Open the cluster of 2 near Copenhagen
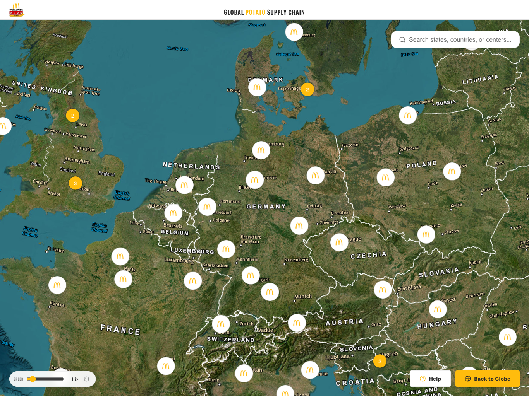 coord(307,89)
